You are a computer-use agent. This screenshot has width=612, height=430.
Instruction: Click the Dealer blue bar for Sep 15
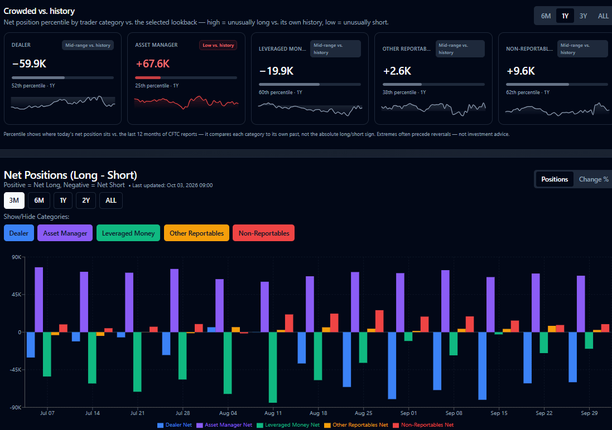(483, 366)
